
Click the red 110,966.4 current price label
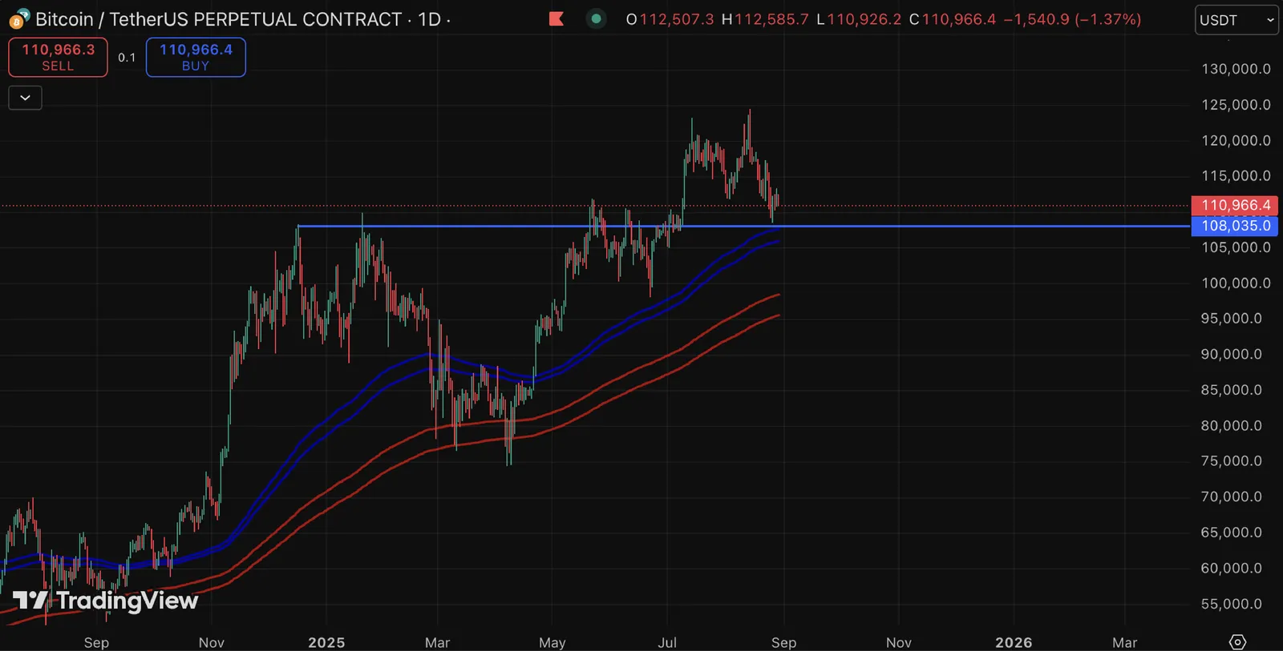point(1234,205)
